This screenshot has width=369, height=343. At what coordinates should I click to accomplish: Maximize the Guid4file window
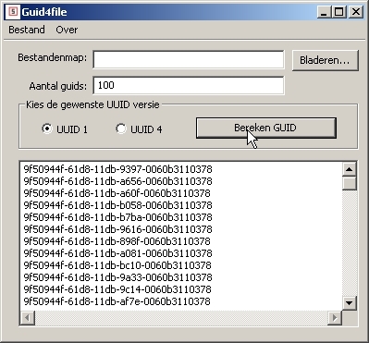(x=339, y=12)
